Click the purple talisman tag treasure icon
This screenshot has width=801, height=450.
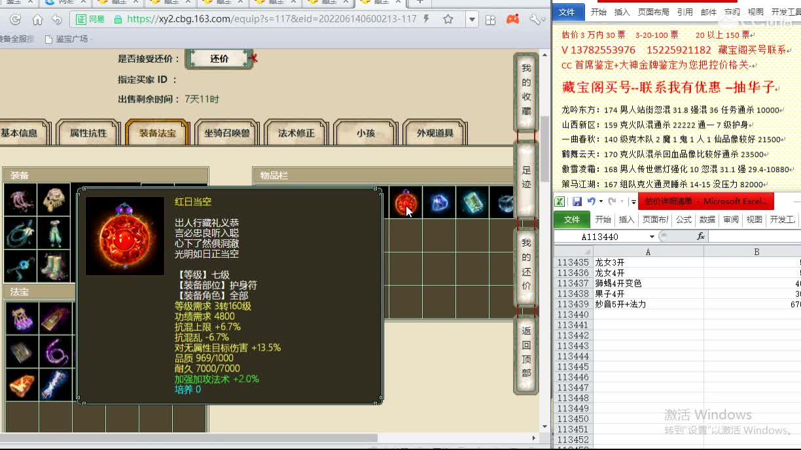[x=56, y=317]
